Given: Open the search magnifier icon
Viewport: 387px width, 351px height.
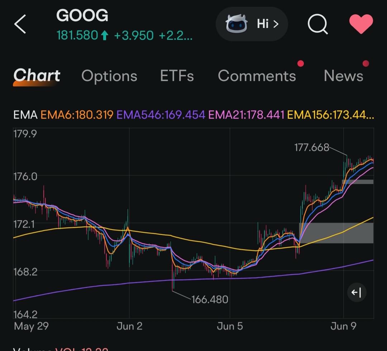Looking at the screenshot, I should point(317,24).
